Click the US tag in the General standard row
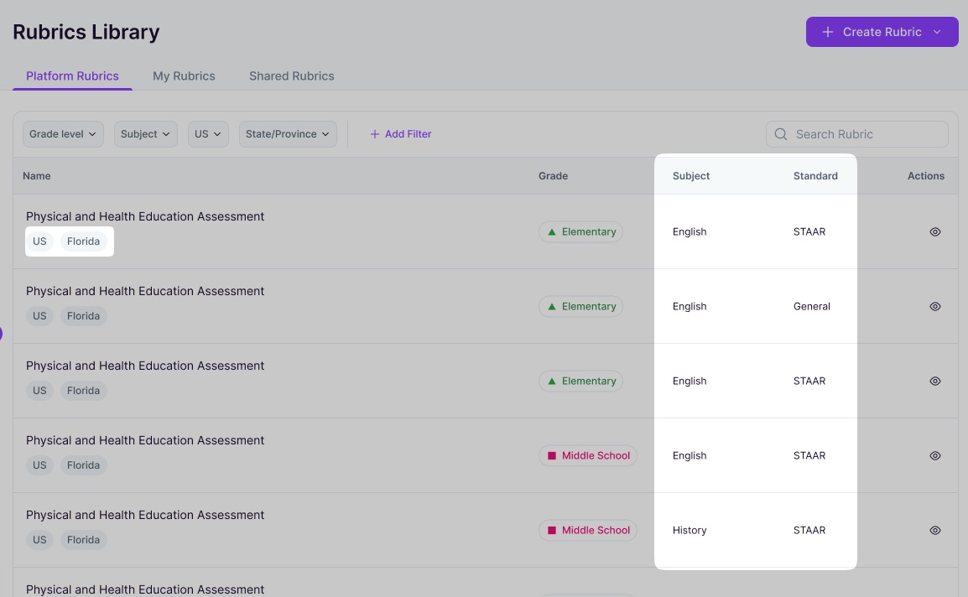968x597 pixels. coord(39,315)
